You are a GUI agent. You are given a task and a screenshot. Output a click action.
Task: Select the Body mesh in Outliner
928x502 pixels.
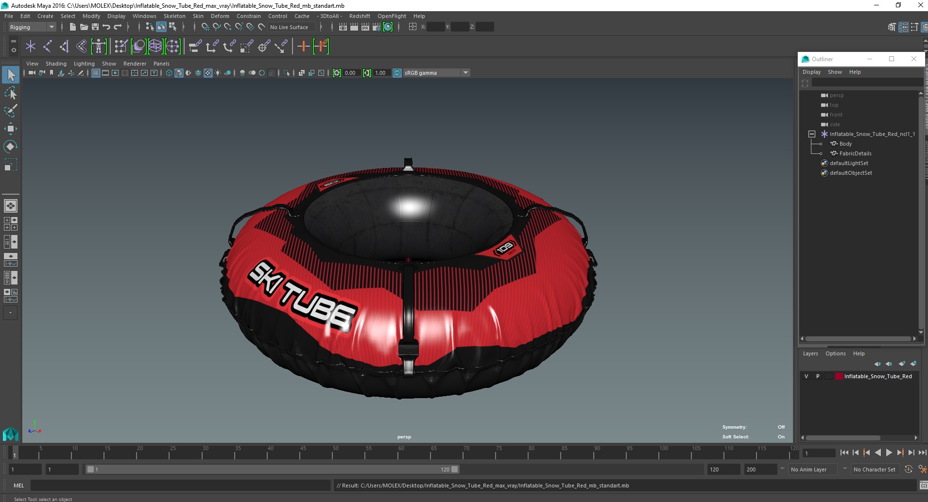click(845, 144)
